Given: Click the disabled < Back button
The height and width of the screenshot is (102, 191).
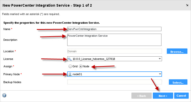Looking at the screenshot, I should (x=142, y=96).
